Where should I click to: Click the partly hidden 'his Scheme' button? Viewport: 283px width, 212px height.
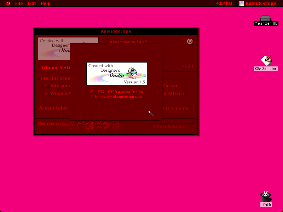178,108
